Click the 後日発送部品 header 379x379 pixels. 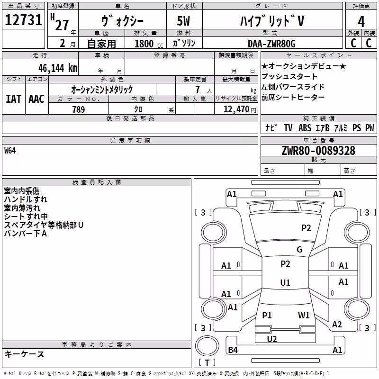click(x=130, y=118)
